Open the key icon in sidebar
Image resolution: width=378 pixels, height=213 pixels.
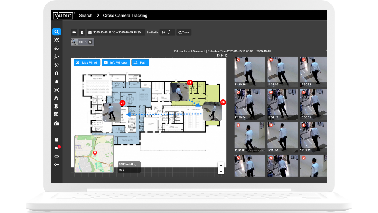click(x=56, y=164)
